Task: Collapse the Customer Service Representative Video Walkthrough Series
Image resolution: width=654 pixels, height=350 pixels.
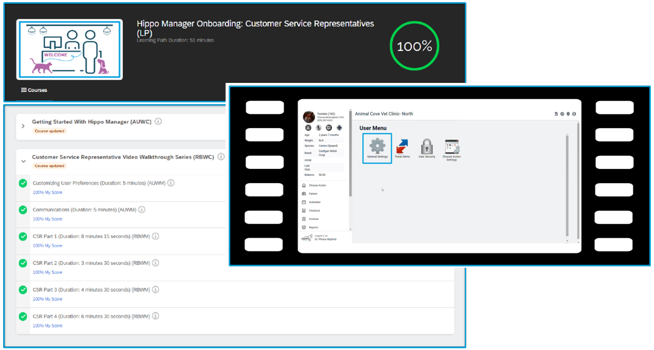Action: (x=23, y=162)
